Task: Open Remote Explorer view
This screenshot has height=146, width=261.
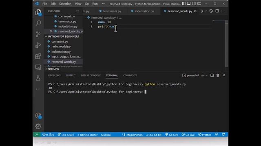Action: 38,67
